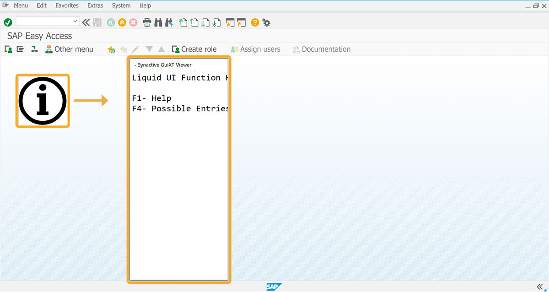Viewport: 549px width, 292px height.
Task: Click the Find binoculars icon
Action: click(158, 22)
